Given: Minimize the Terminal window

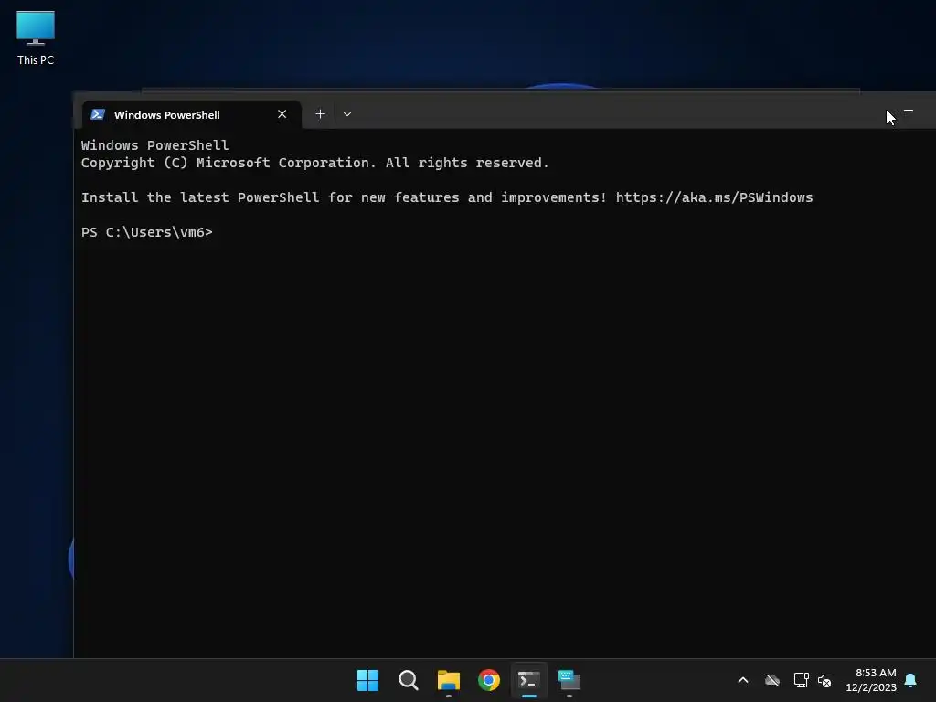Looking at the screenshot, I should point(909,111).
